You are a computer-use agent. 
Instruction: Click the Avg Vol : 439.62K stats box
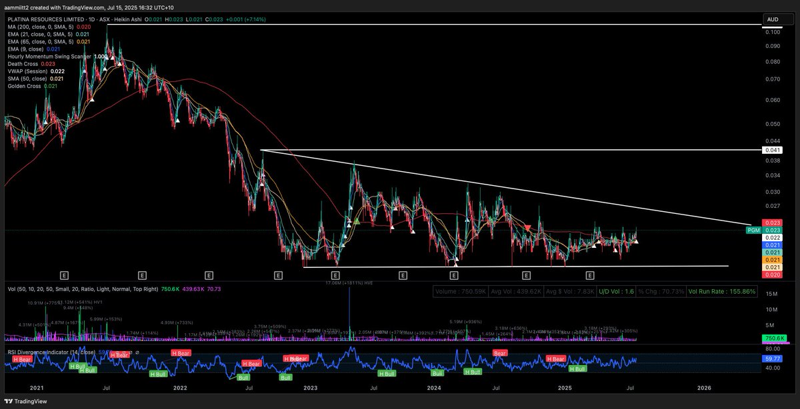515,291
